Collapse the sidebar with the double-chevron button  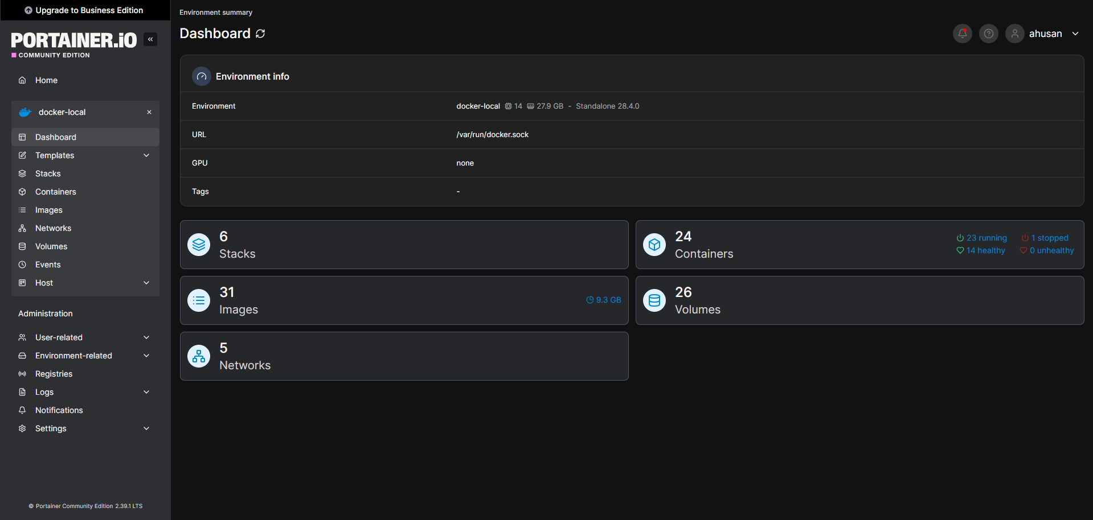tap(150, 39)
